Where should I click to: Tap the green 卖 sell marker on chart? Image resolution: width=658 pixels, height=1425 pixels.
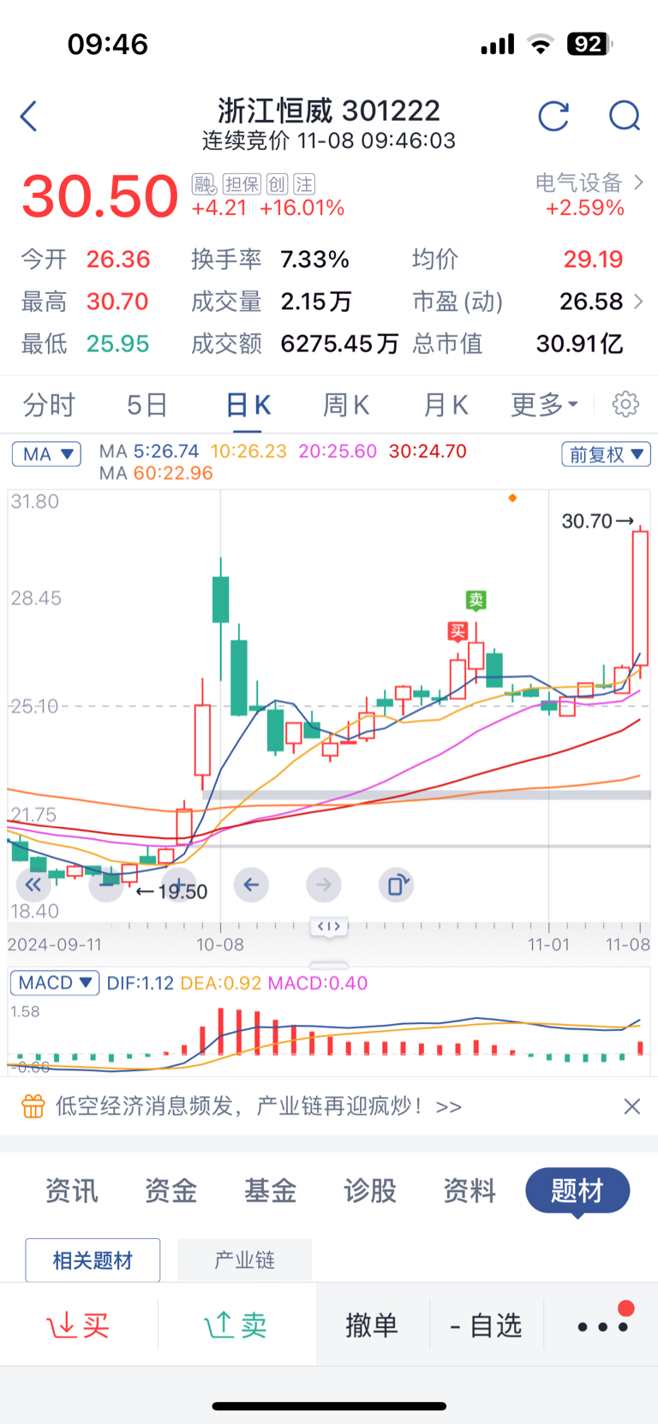(x=476, y=600)
